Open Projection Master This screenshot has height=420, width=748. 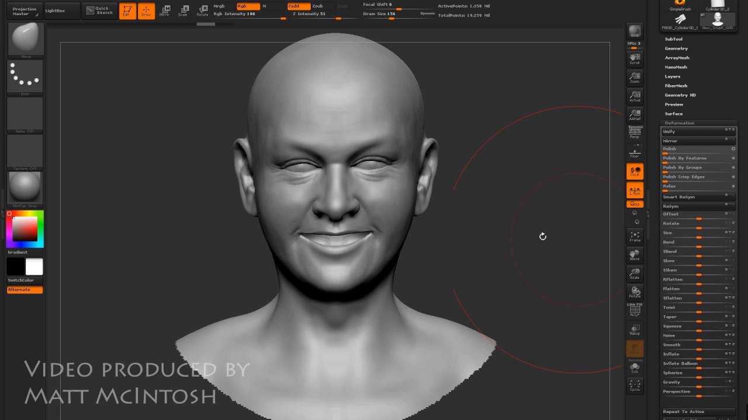pos(25,11)
